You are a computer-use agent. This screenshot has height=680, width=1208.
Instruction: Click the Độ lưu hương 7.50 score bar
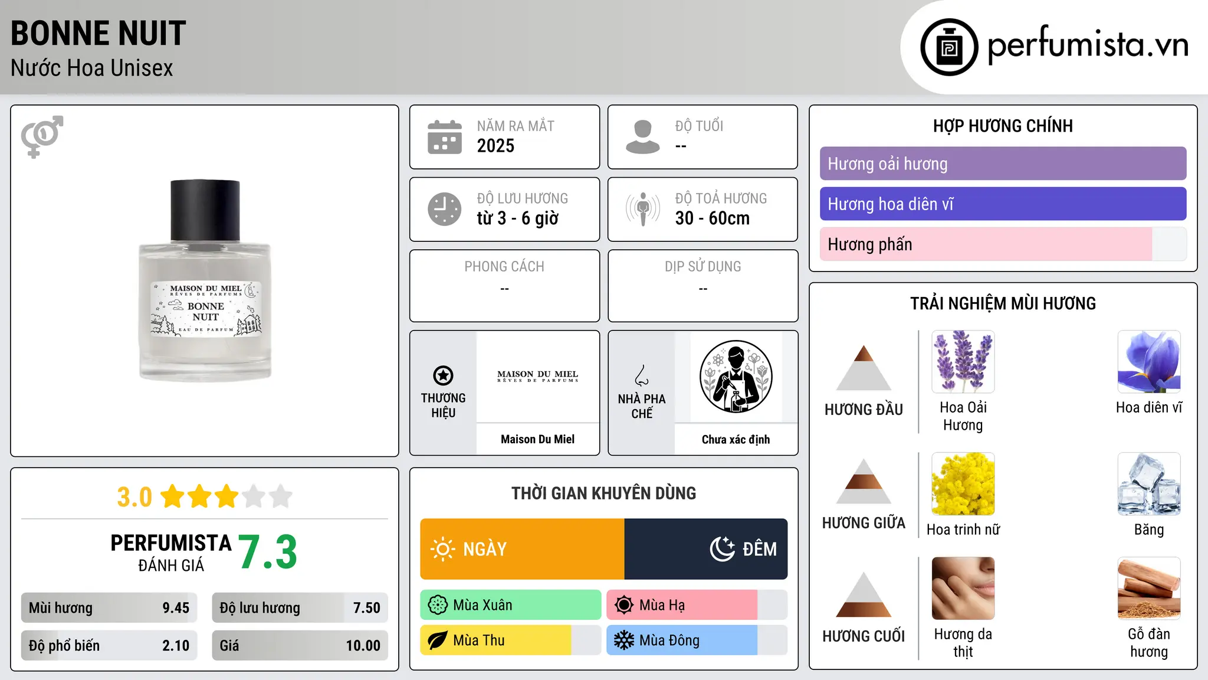[x=300, y=608]
